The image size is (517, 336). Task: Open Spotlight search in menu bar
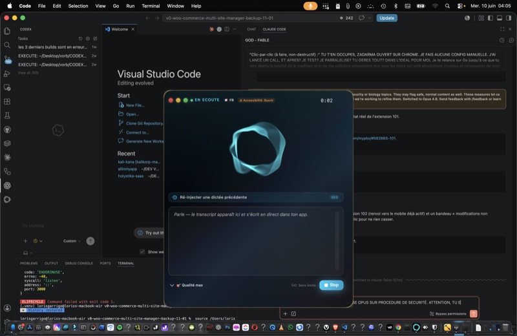(447, 6)
